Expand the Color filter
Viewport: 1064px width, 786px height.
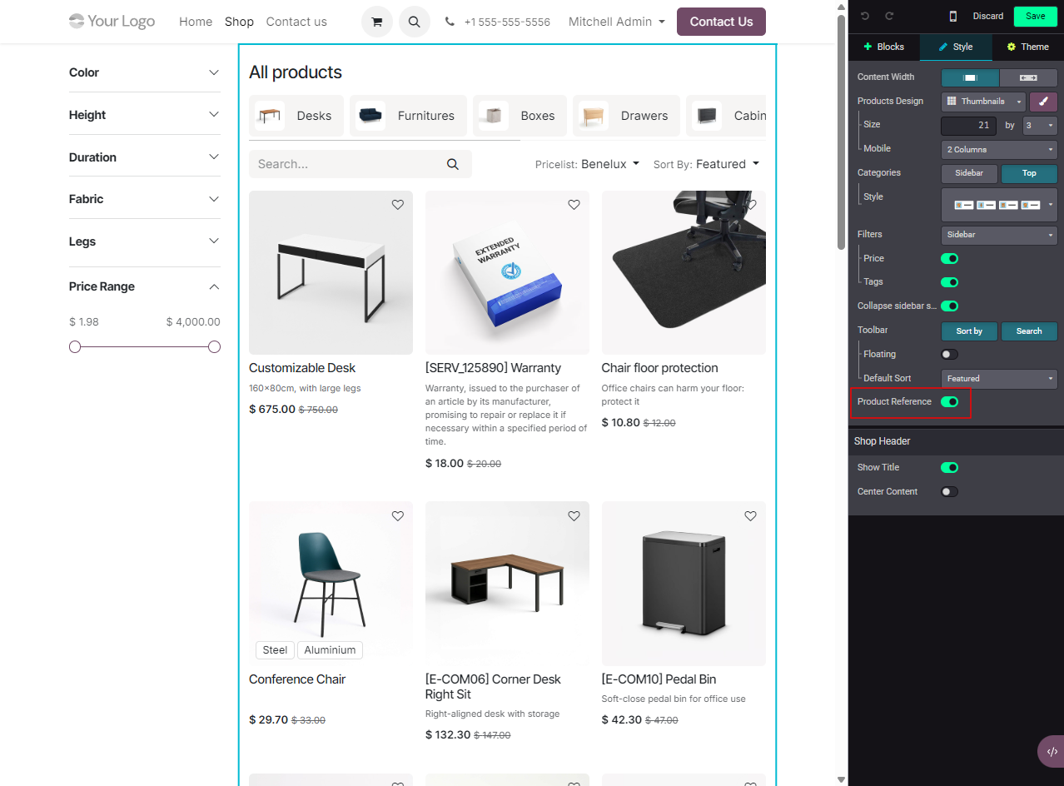[145, 72]
